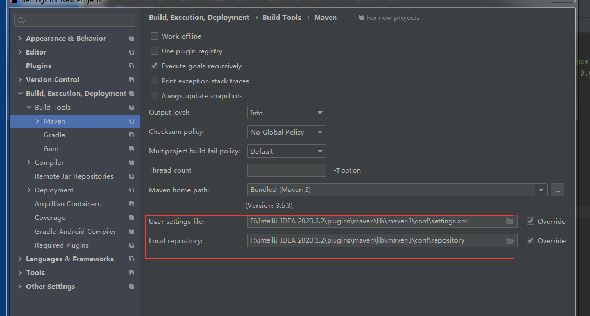Click the Maven home path browse button
590x316 pixels.
coord(557,190)
